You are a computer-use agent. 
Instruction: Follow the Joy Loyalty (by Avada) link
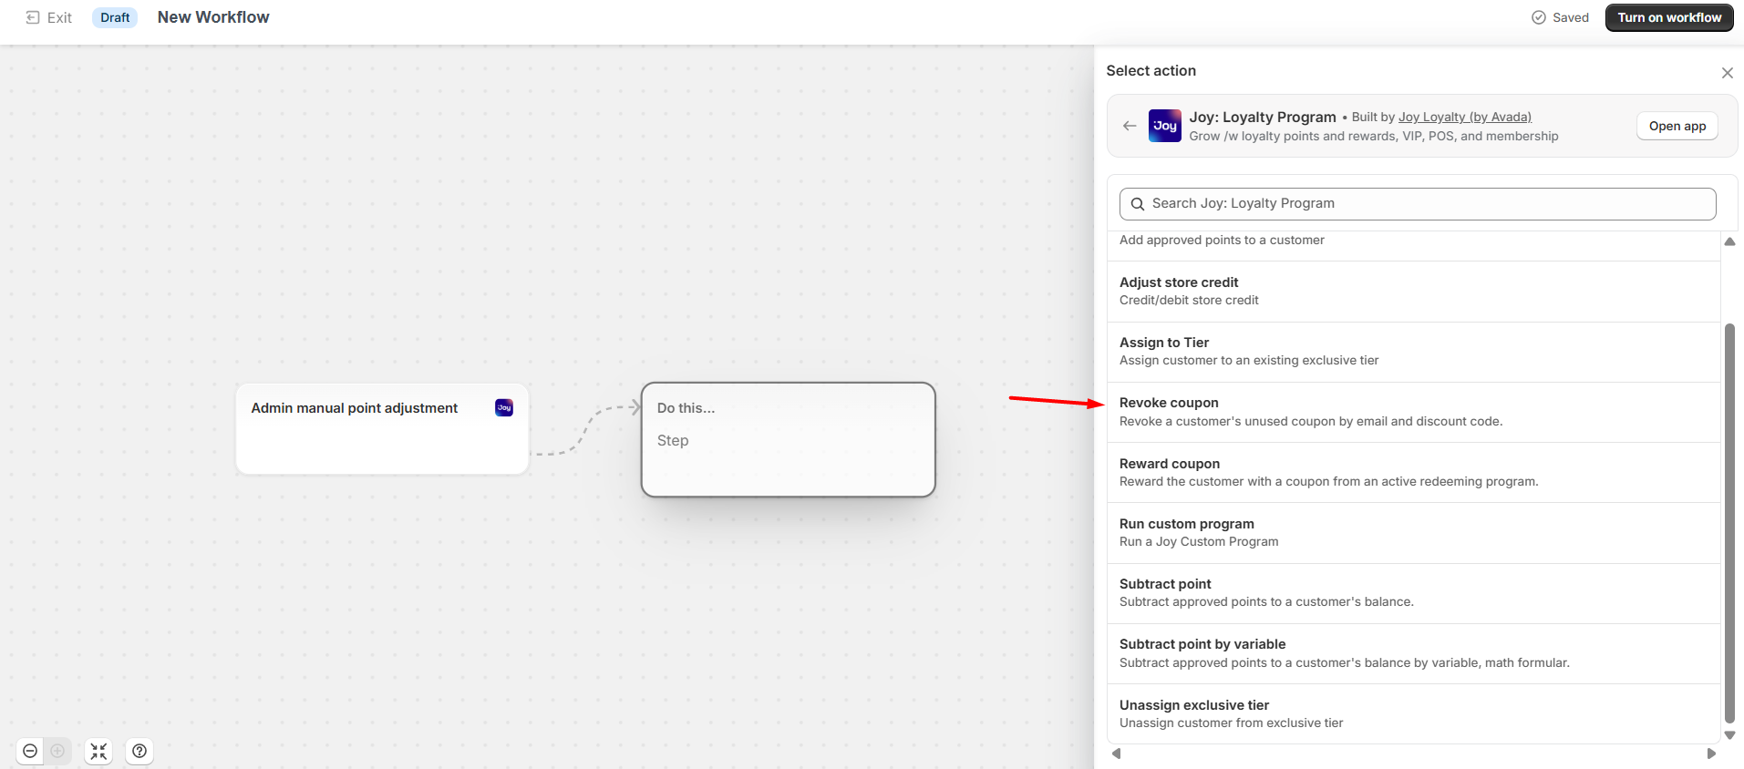click(1464, 117)
